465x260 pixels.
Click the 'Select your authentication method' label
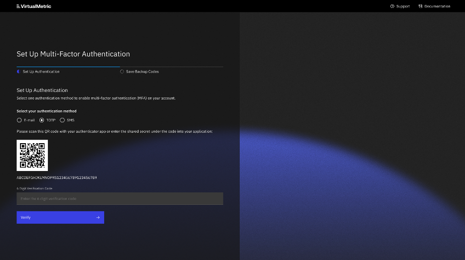click(x=46, y=111)
